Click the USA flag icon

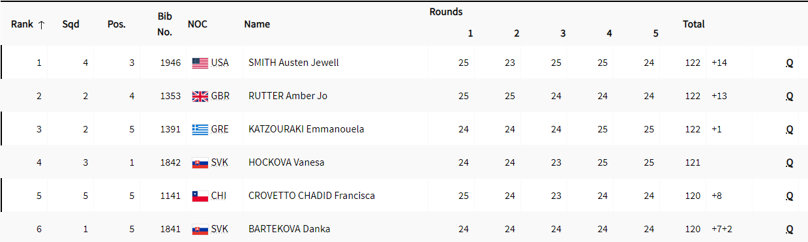tap(200, 63)
